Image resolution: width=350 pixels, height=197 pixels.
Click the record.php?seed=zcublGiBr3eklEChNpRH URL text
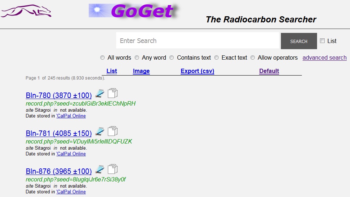click(81, 104)
